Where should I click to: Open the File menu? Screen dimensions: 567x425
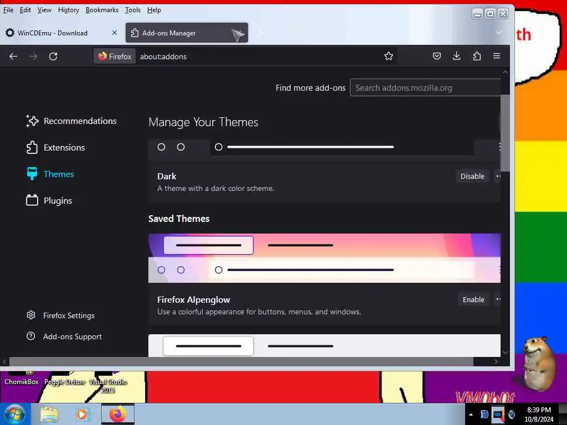8,10
